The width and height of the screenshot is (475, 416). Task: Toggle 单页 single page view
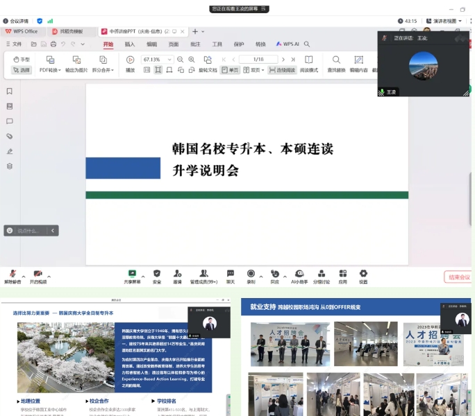[x=230, y=70]
